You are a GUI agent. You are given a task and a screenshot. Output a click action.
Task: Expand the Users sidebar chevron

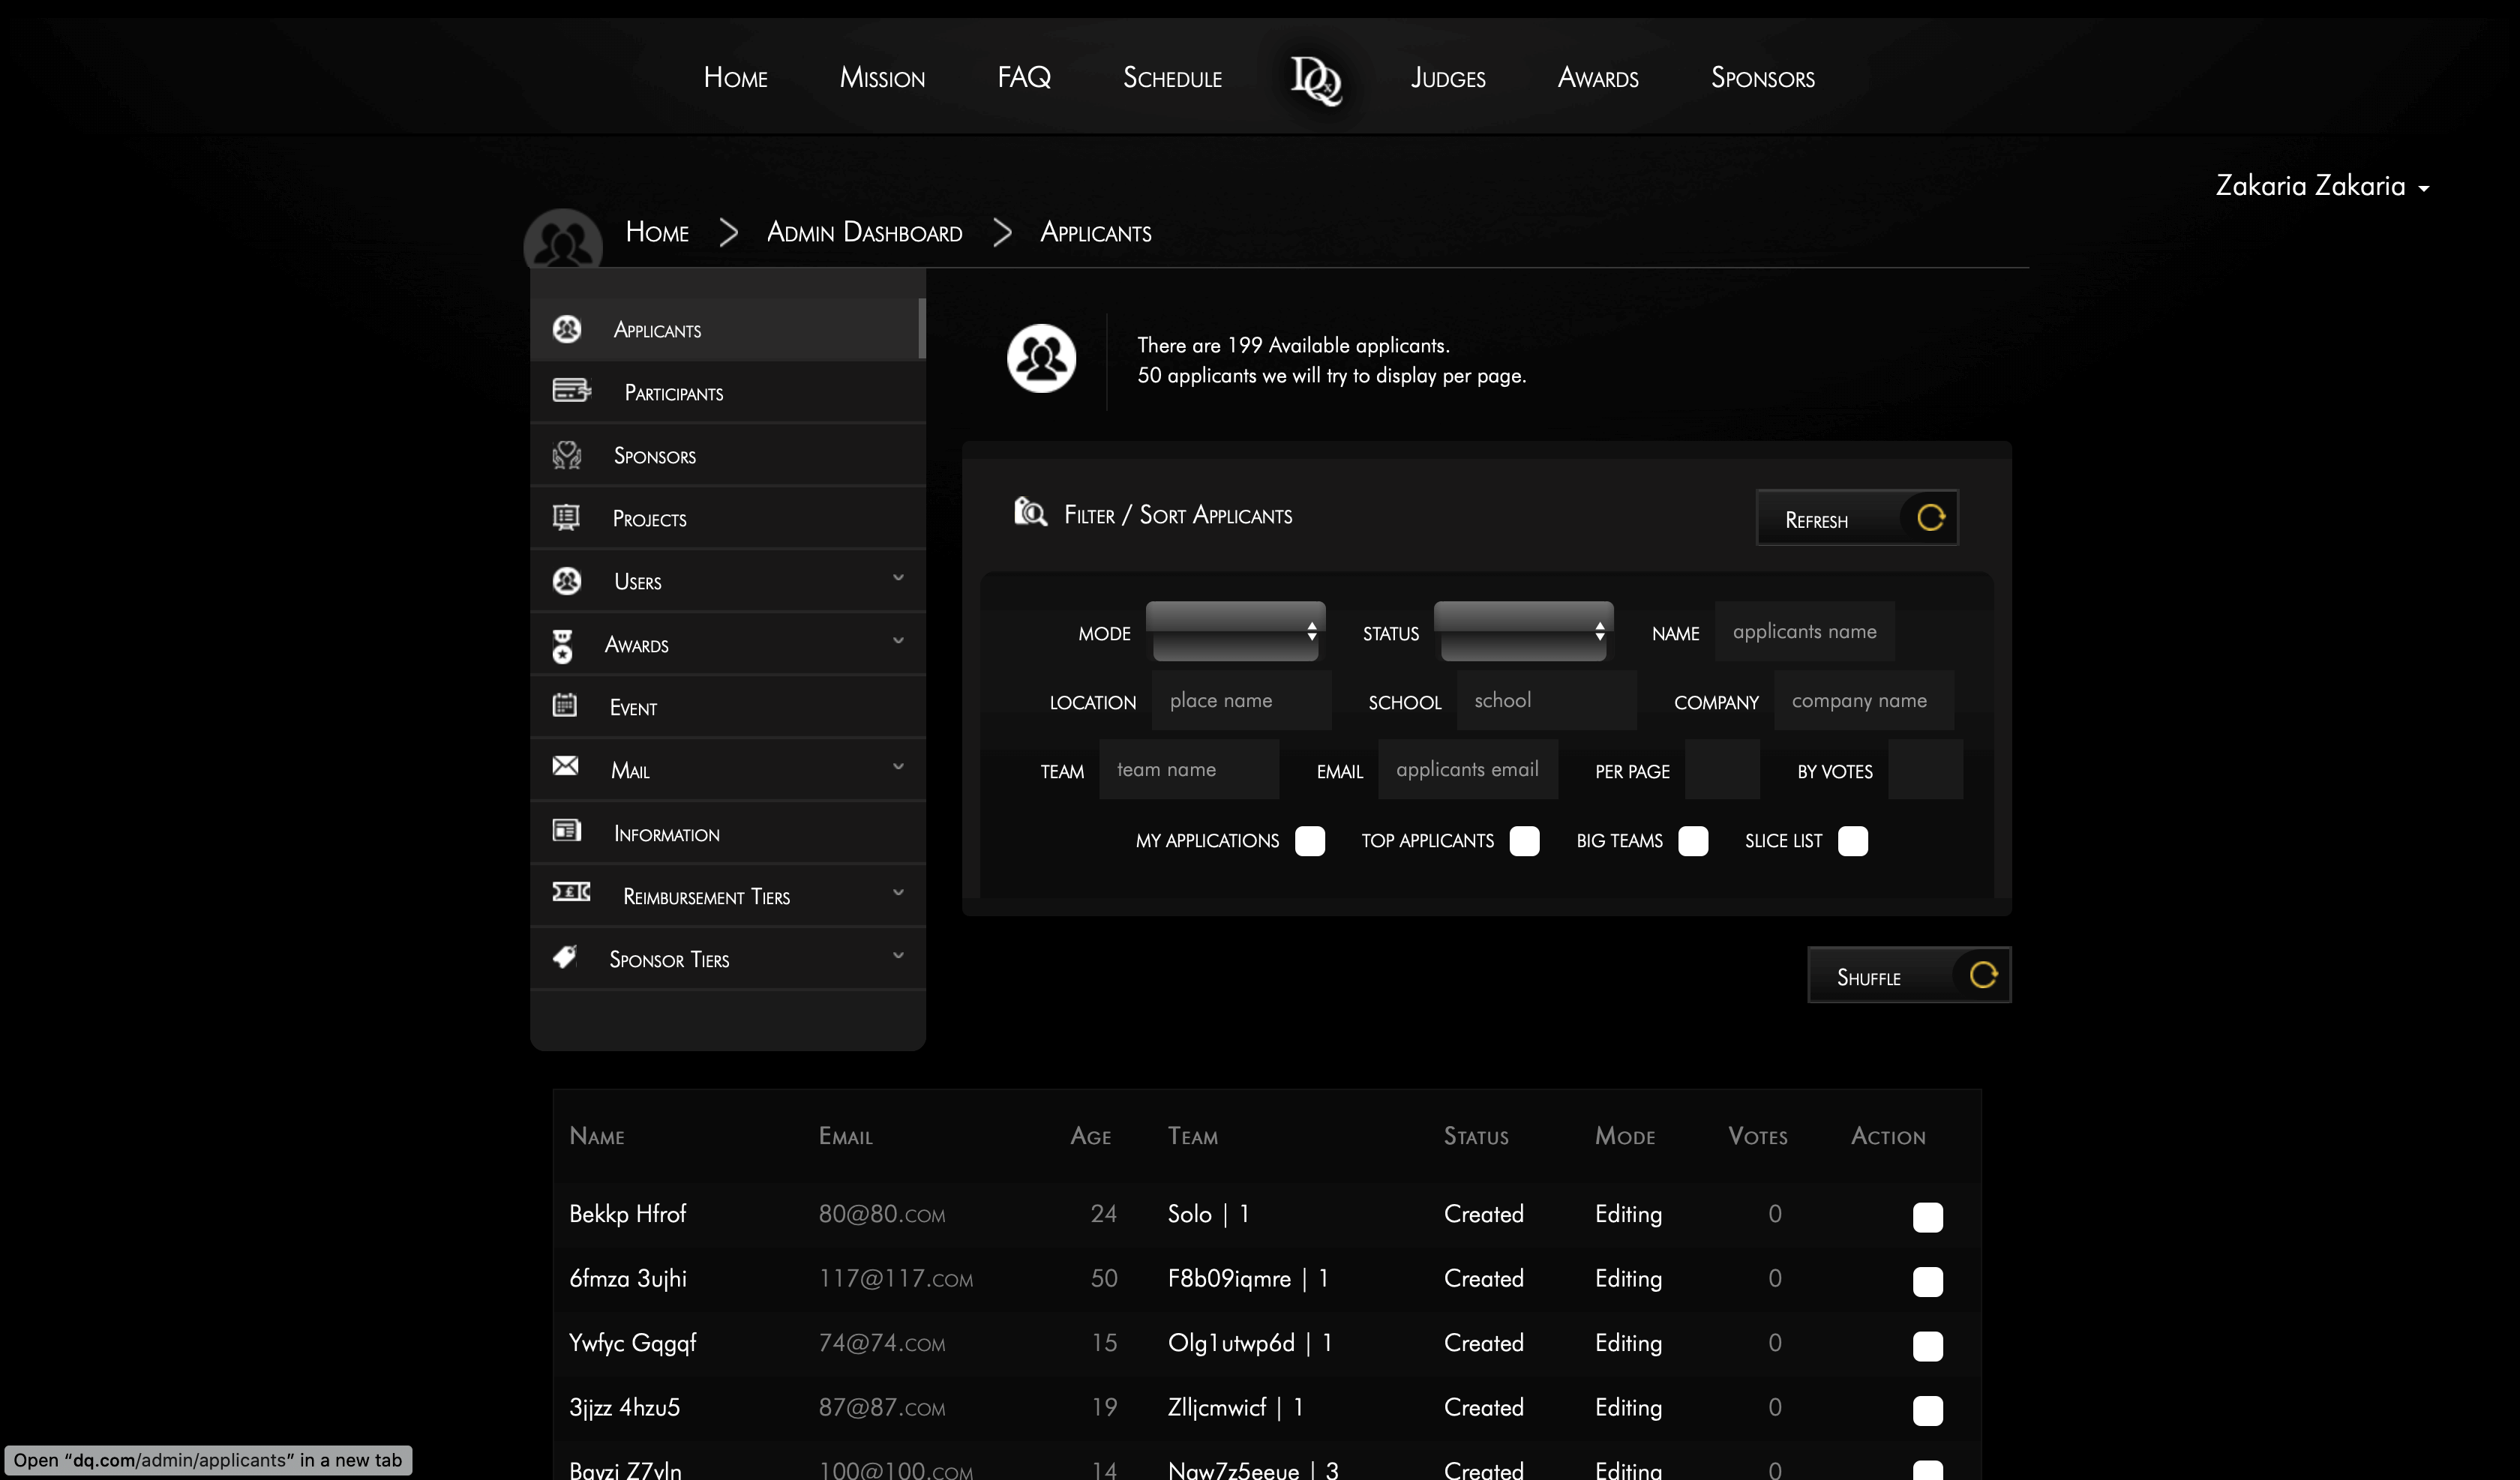coord(898,578)
